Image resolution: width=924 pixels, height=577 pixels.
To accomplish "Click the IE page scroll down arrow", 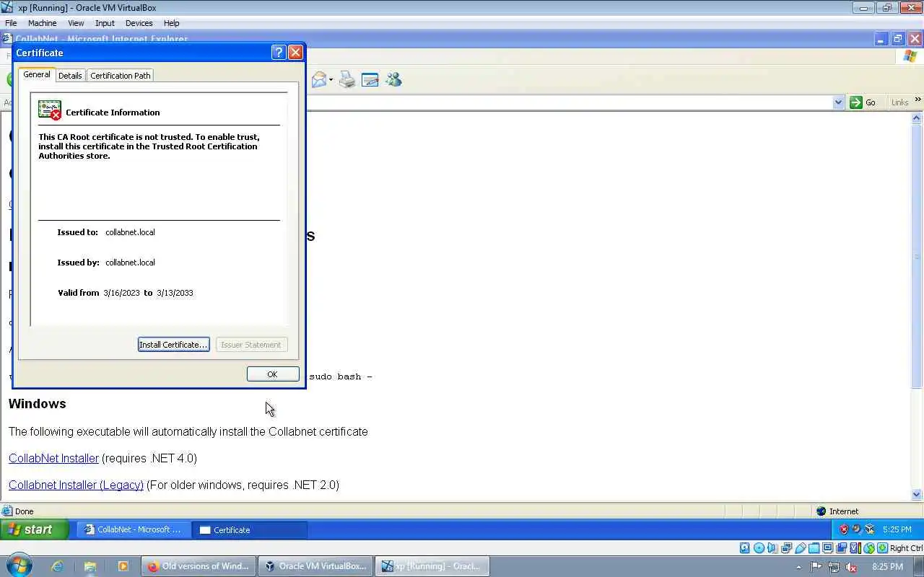I will pos(917,495).
